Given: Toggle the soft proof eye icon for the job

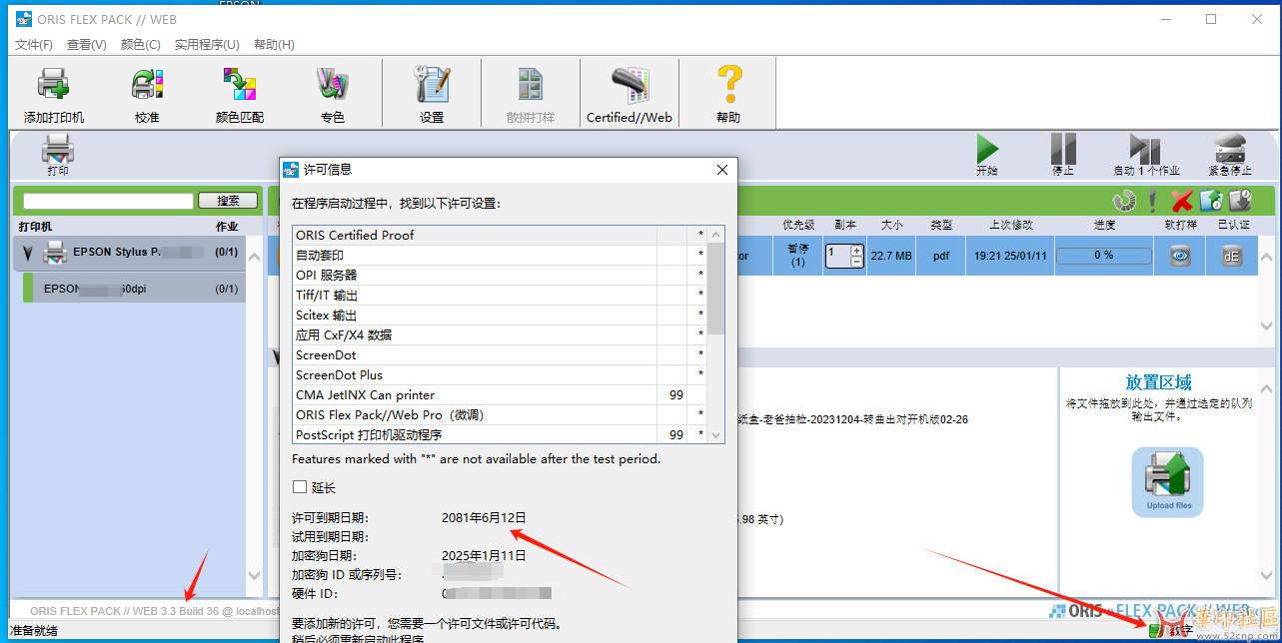Looking at the screenshot, I should point(1181,256).
